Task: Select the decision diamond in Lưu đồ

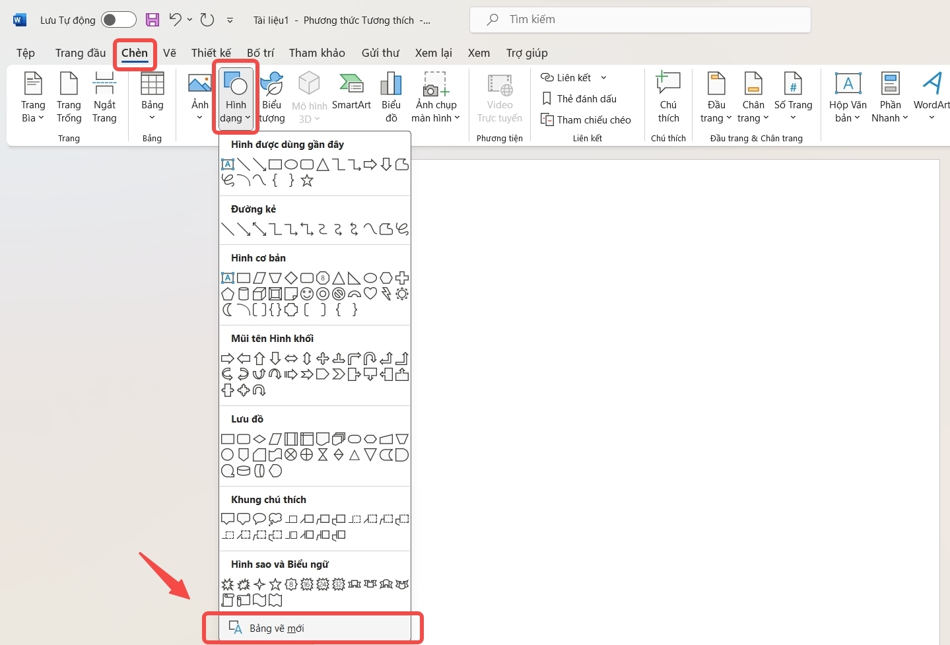Action: 259,439
